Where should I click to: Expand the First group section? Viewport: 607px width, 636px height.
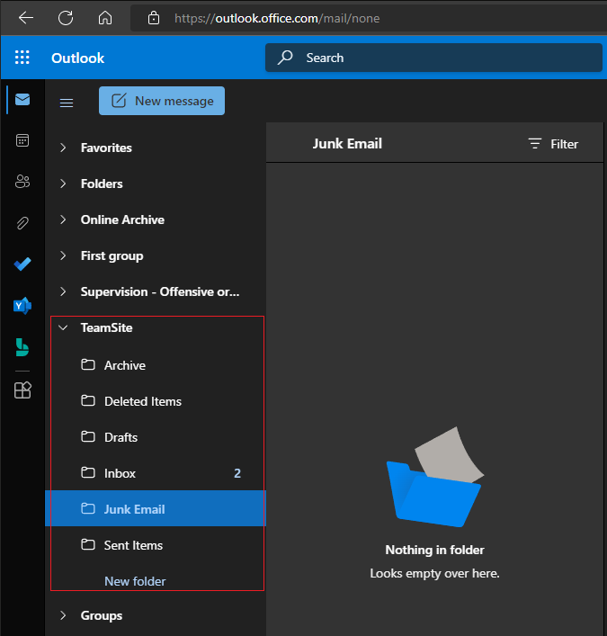tap(63, 255)
